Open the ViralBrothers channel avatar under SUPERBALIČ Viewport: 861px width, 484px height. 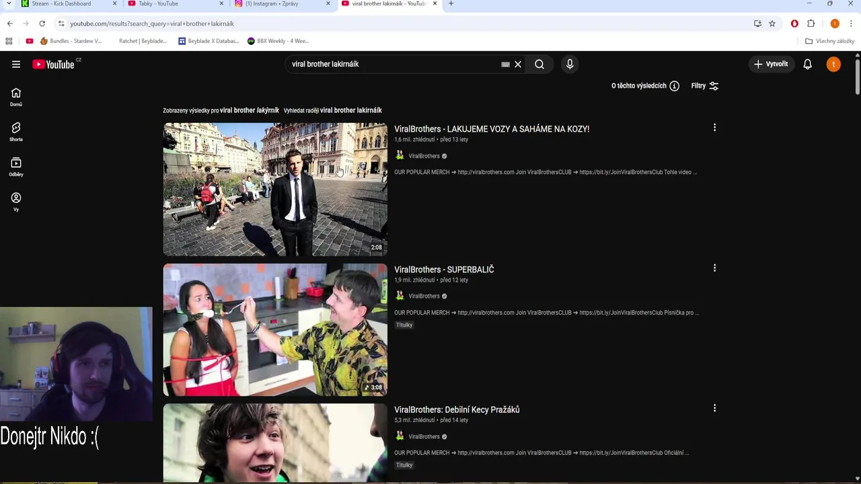pyautogui.click(x=400, y=296)
